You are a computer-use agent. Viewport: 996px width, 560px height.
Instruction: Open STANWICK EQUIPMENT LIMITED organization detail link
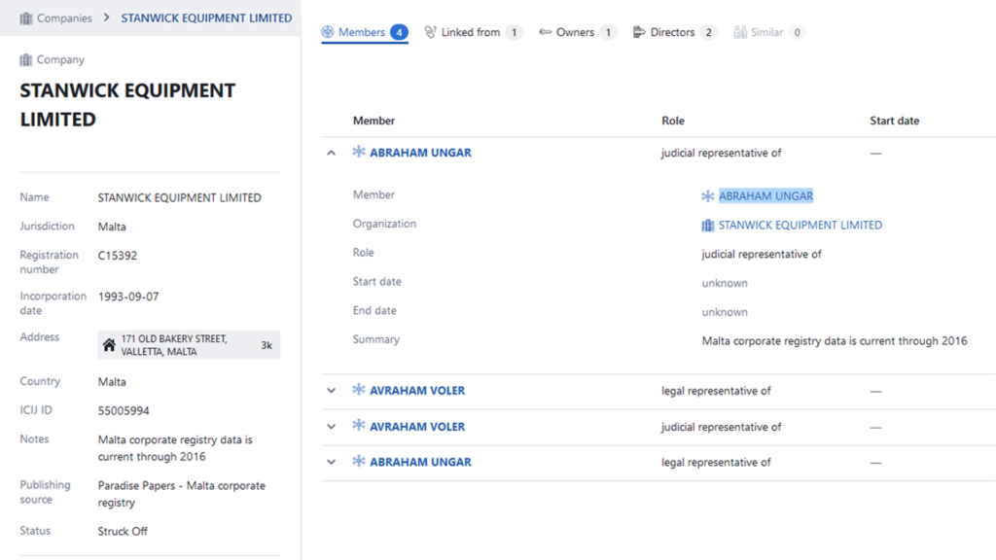click(800, 226)
